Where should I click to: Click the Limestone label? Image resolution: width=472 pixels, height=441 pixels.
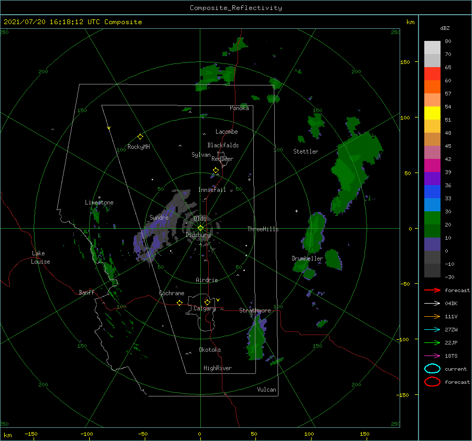point(99,202)
